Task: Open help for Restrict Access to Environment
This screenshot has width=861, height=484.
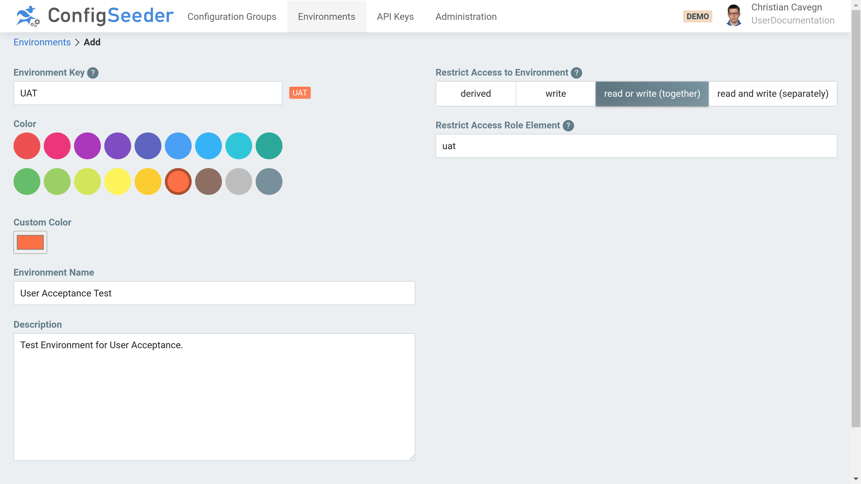Action: [576, 73]
